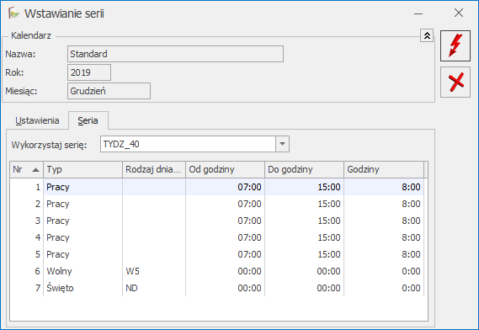Image resolution: width=479 pixels, height=330 pixels.
Task: Select row 2 Pracy type cell
Action: coord(82,204)
